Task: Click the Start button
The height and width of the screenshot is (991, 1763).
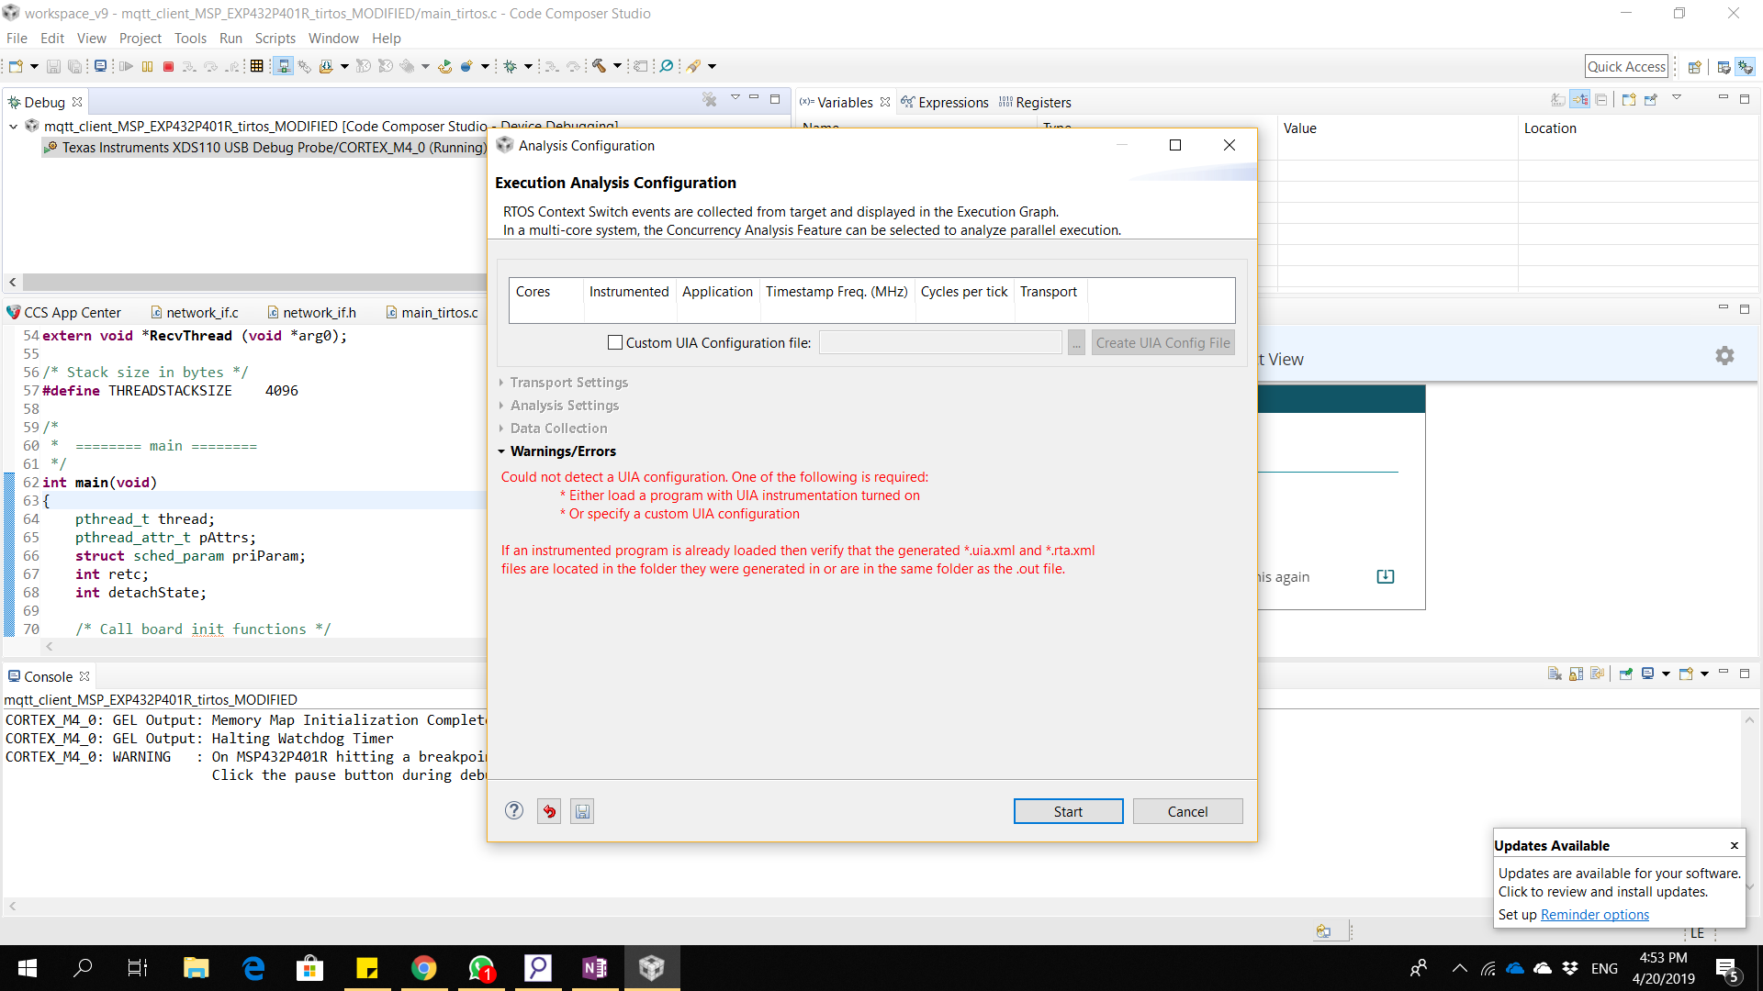Action: (1068, 811)
